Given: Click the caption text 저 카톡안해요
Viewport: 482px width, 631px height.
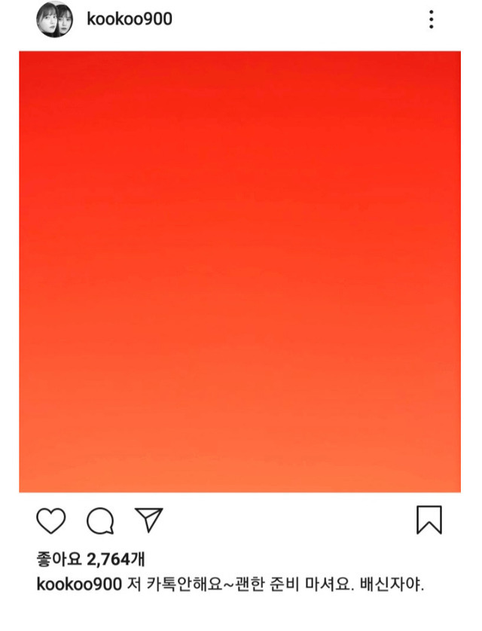Looking at the screenshot, I should [x=174, y=584].
